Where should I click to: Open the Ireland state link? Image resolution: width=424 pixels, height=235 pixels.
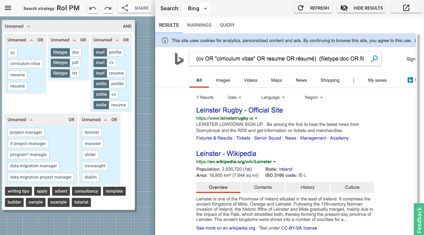[x=286, y=169]
